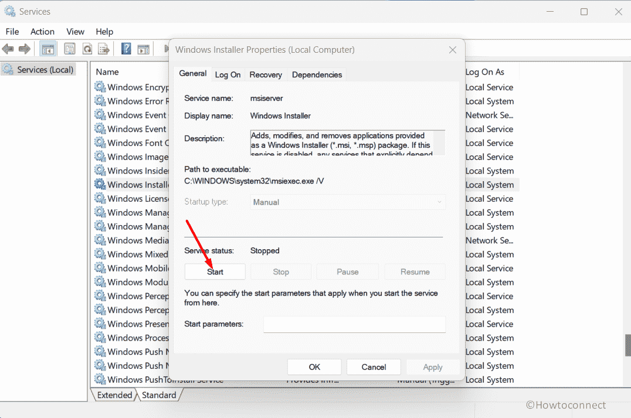Click inside the Description text box

(348, 143)
